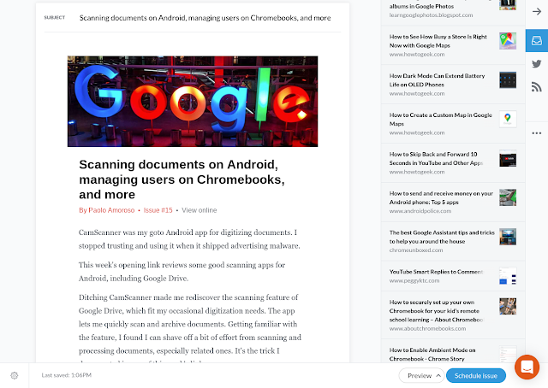
Task: Expand the Preview button chevron
Action: [x=438, y=375]
